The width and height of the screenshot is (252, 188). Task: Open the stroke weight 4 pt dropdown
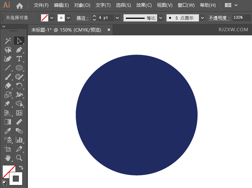point(117,18)
